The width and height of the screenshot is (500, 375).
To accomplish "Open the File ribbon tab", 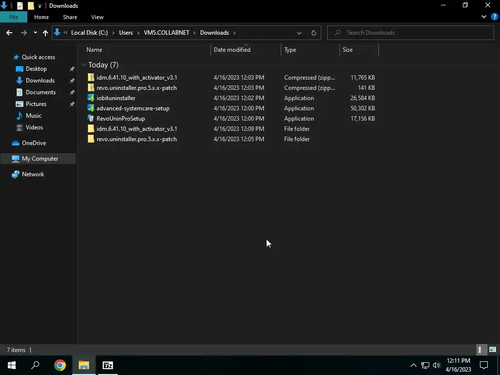I will point(13,17).
